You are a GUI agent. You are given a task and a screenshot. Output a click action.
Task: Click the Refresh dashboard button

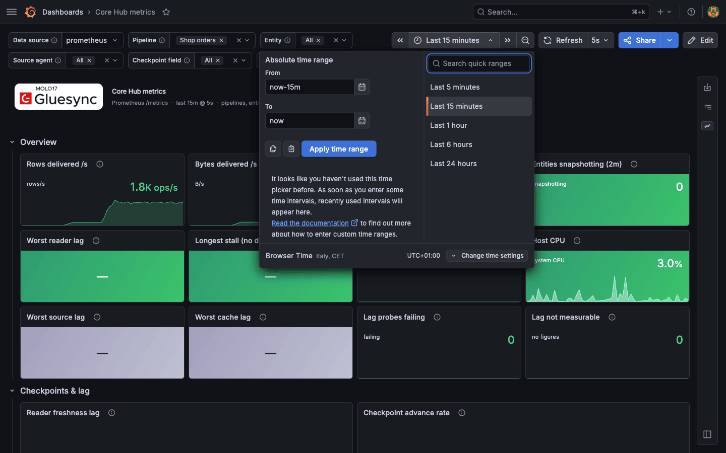click(563, 40)
